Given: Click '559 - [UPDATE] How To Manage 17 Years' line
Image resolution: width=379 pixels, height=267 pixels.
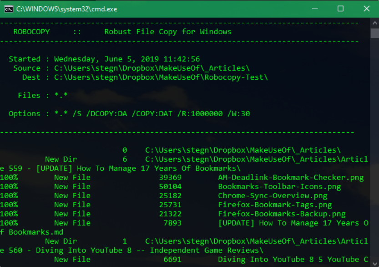Looking at the screenshot, I should [120, 169].
